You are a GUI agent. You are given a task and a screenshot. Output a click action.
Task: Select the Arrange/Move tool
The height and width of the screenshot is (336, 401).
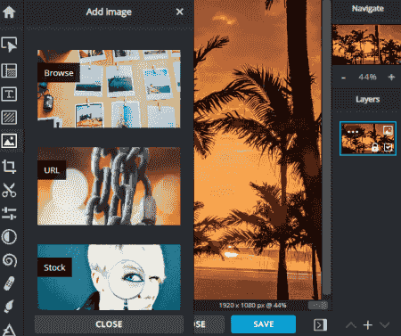click(9, 45)
